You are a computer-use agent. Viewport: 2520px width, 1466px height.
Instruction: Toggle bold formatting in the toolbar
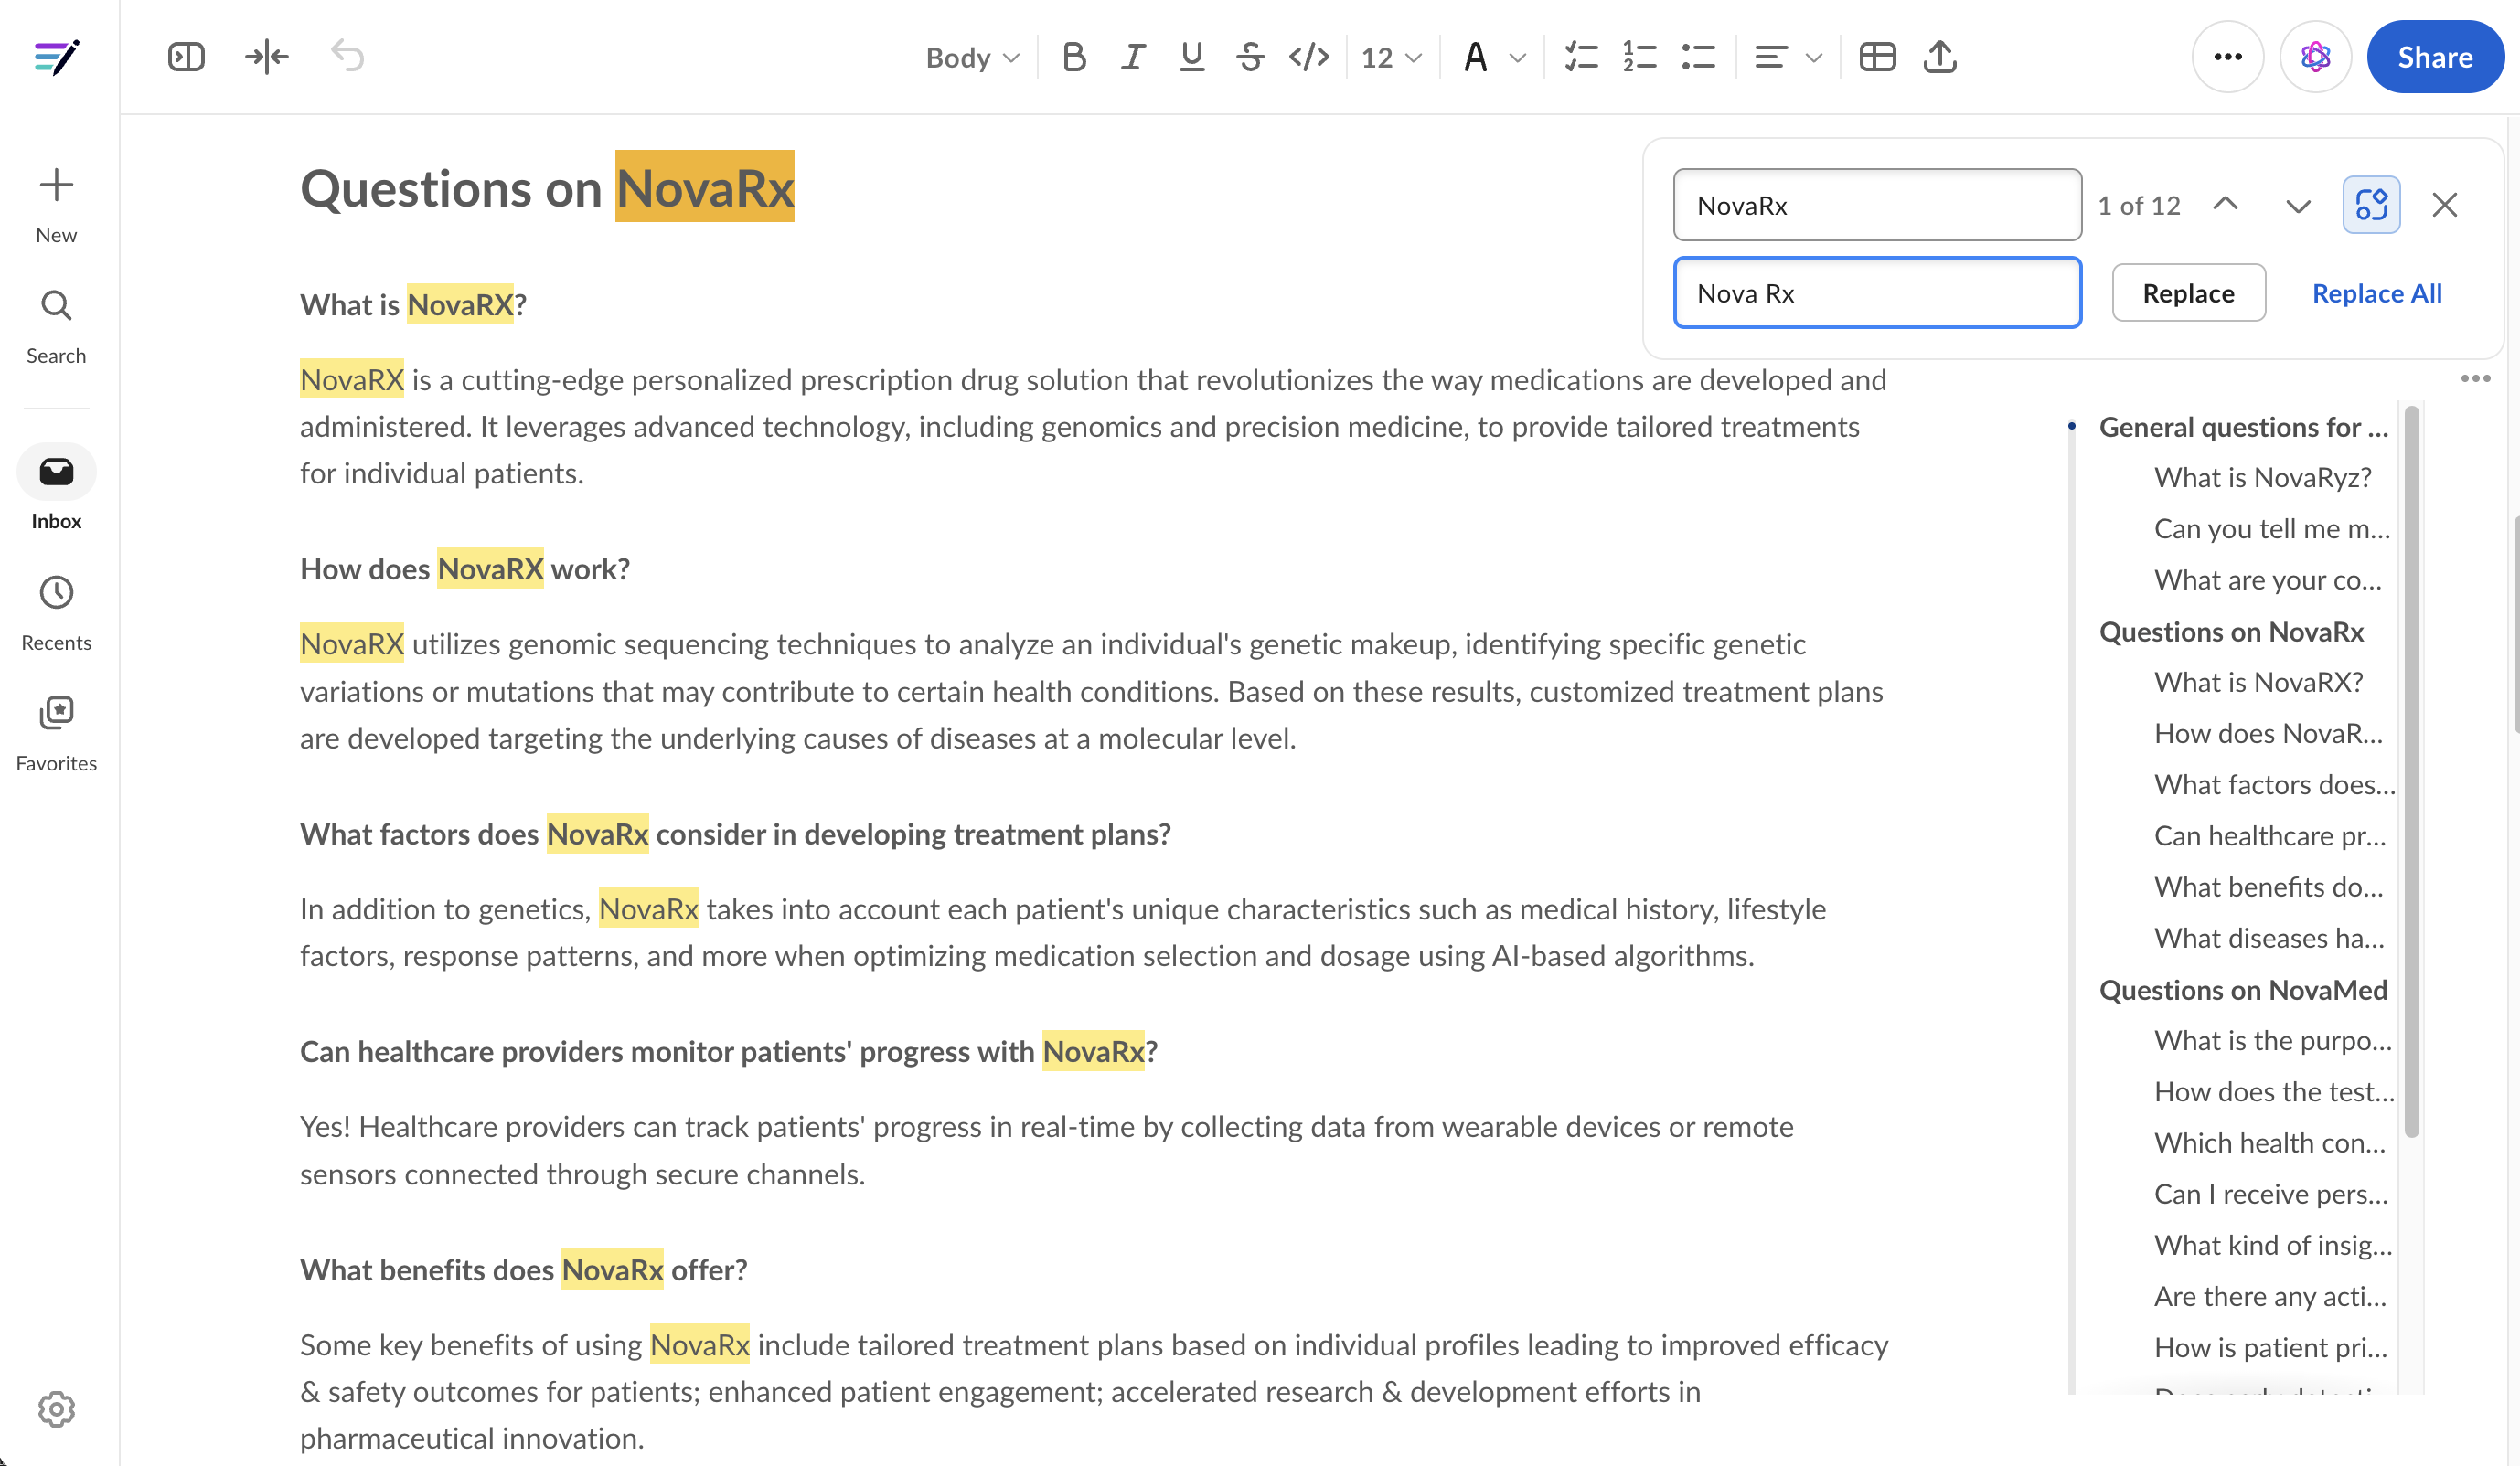point(1074,57)
